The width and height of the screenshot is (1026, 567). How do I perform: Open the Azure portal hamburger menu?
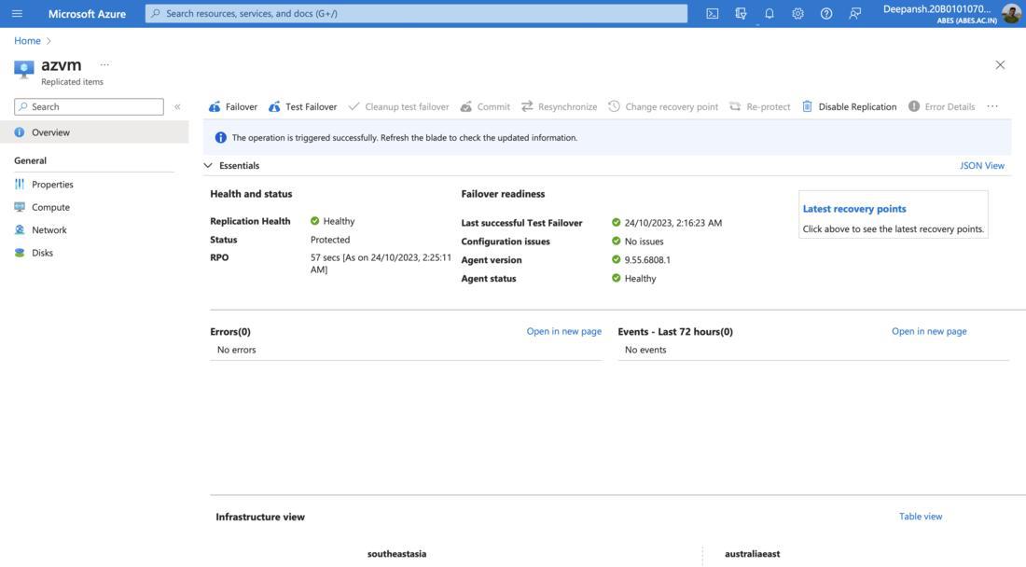point(17,13)
